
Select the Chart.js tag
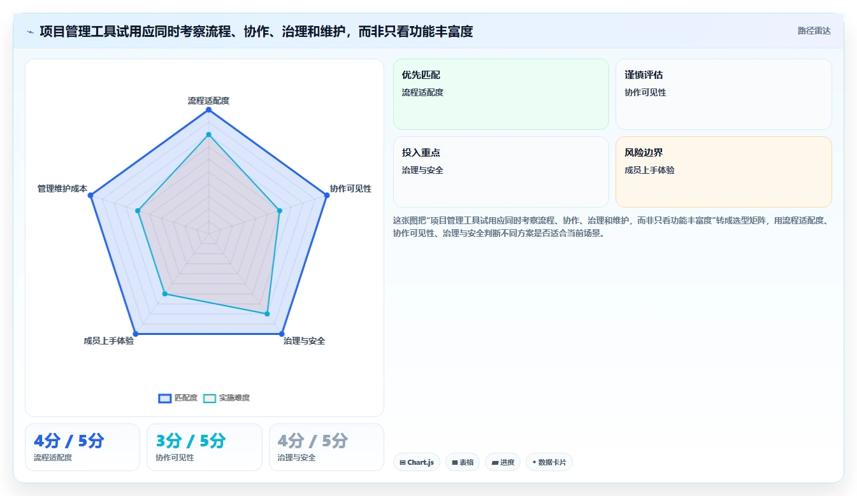pos(417,462)
